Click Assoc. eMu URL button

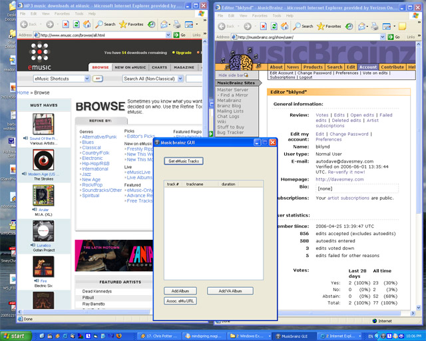[180, 301]
